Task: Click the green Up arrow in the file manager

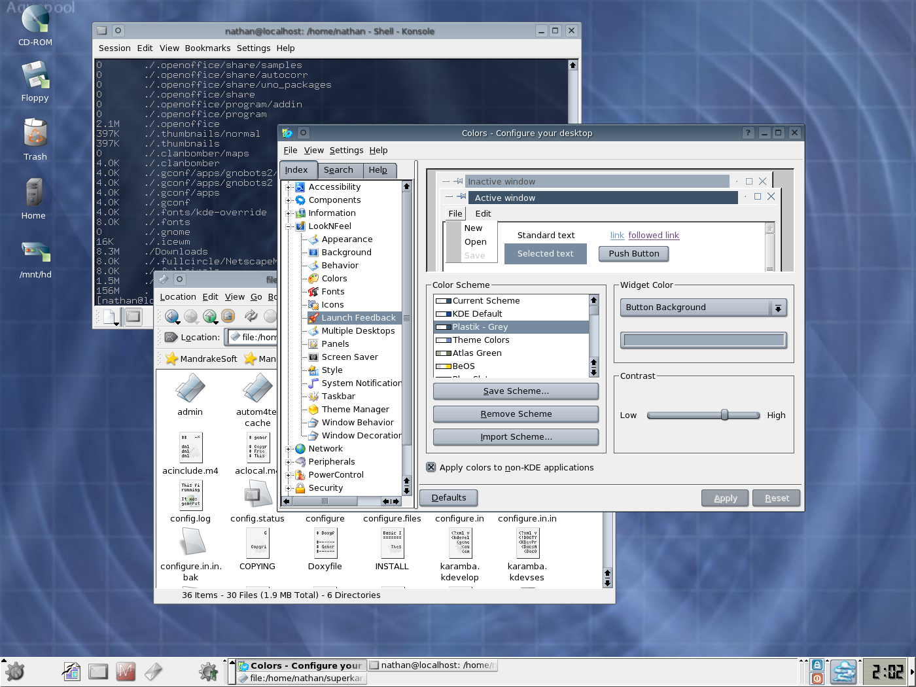Action: [x=210, y=317]
